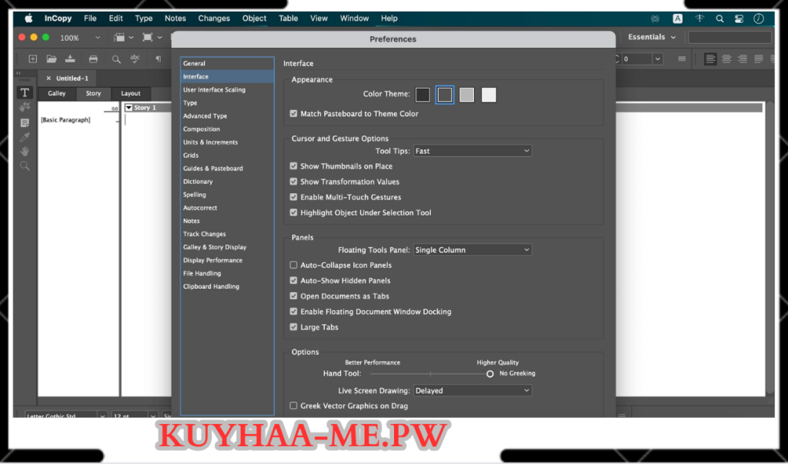
Task: Choose the darkest Color Theme swatch
Action: click(422, 95)
